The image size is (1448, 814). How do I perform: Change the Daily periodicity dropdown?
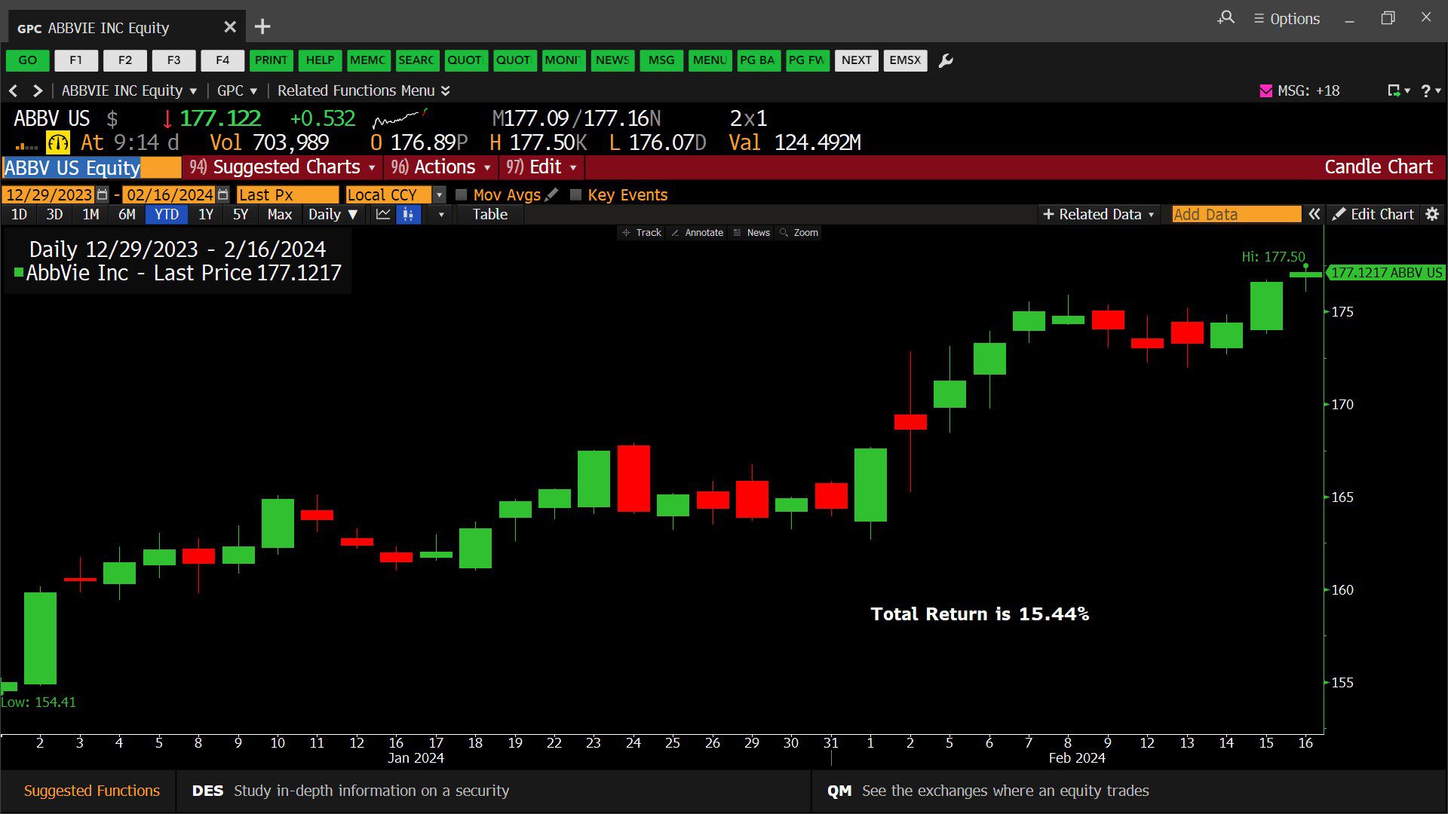(x=333, y=214)
